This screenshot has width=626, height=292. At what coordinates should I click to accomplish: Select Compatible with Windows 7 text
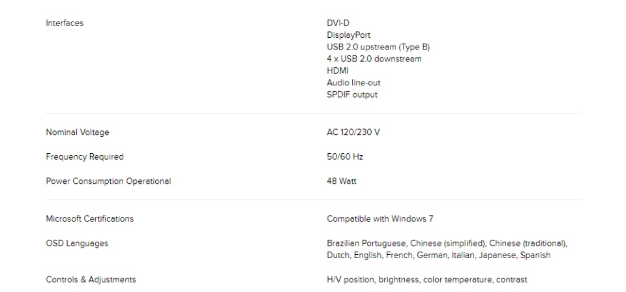click(380, 218)
